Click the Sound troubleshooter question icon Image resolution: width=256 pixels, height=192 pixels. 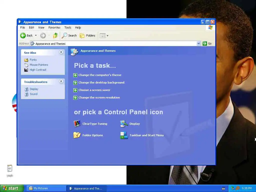tap(26, 94)
